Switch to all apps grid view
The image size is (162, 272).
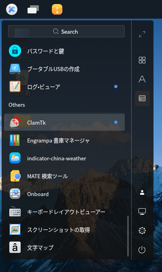[x=142, y=60]
